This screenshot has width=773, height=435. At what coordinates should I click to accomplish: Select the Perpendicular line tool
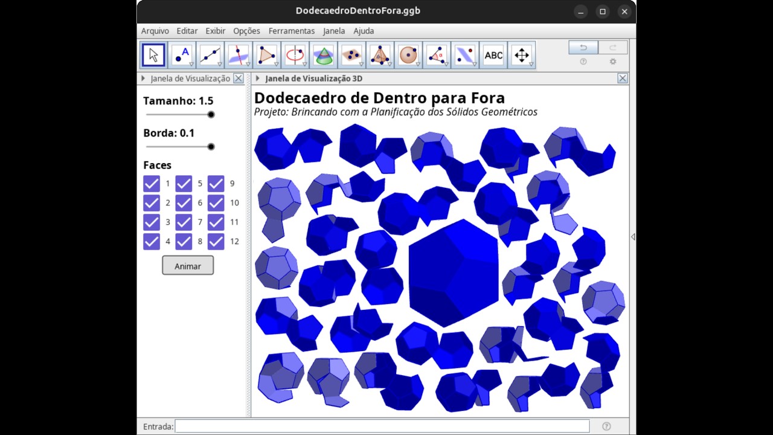[x=239, y=55]
